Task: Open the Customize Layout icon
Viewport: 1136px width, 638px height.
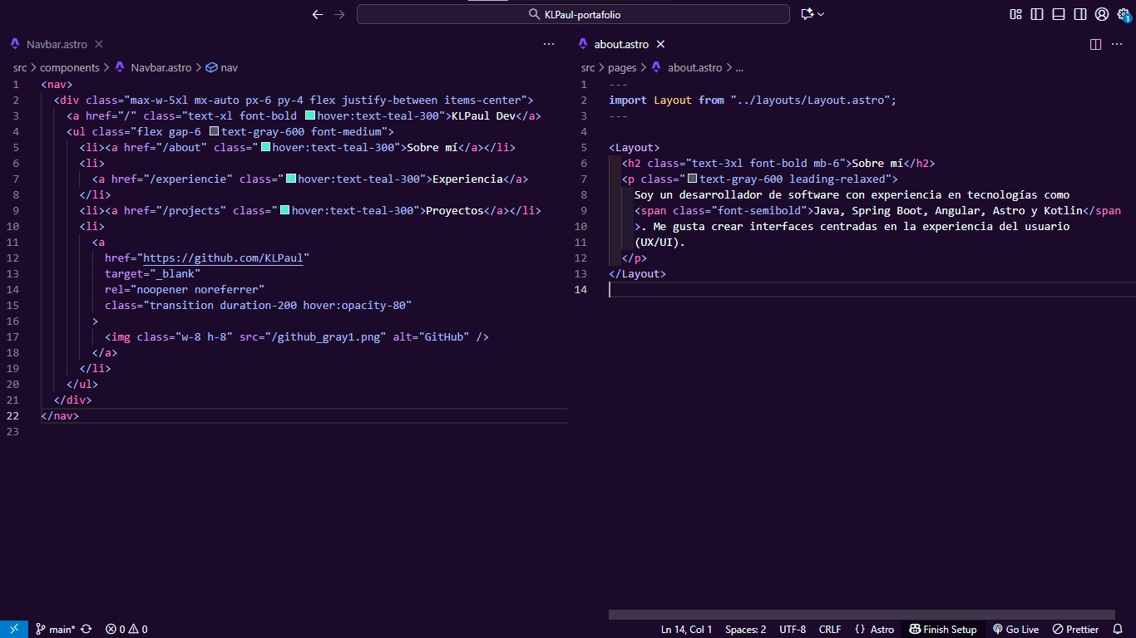Action: (x=1016, y=14)
